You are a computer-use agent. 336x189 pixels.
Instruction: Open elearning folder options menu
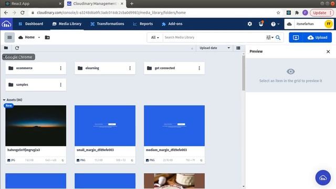coord(130,68)
